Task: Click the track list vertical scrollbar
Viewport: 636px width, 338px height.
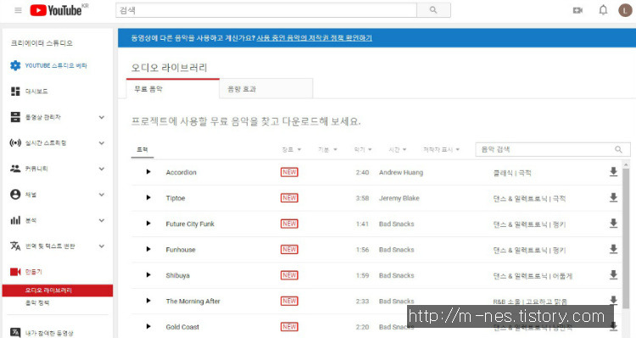Action: tap(626, 239)
